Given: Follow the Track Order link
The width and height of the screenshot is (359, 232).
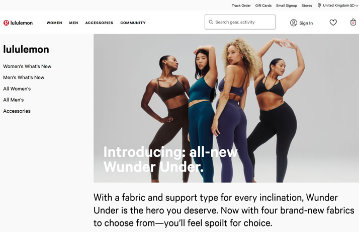Looking at the screenshot, I should tap(241, 6).
